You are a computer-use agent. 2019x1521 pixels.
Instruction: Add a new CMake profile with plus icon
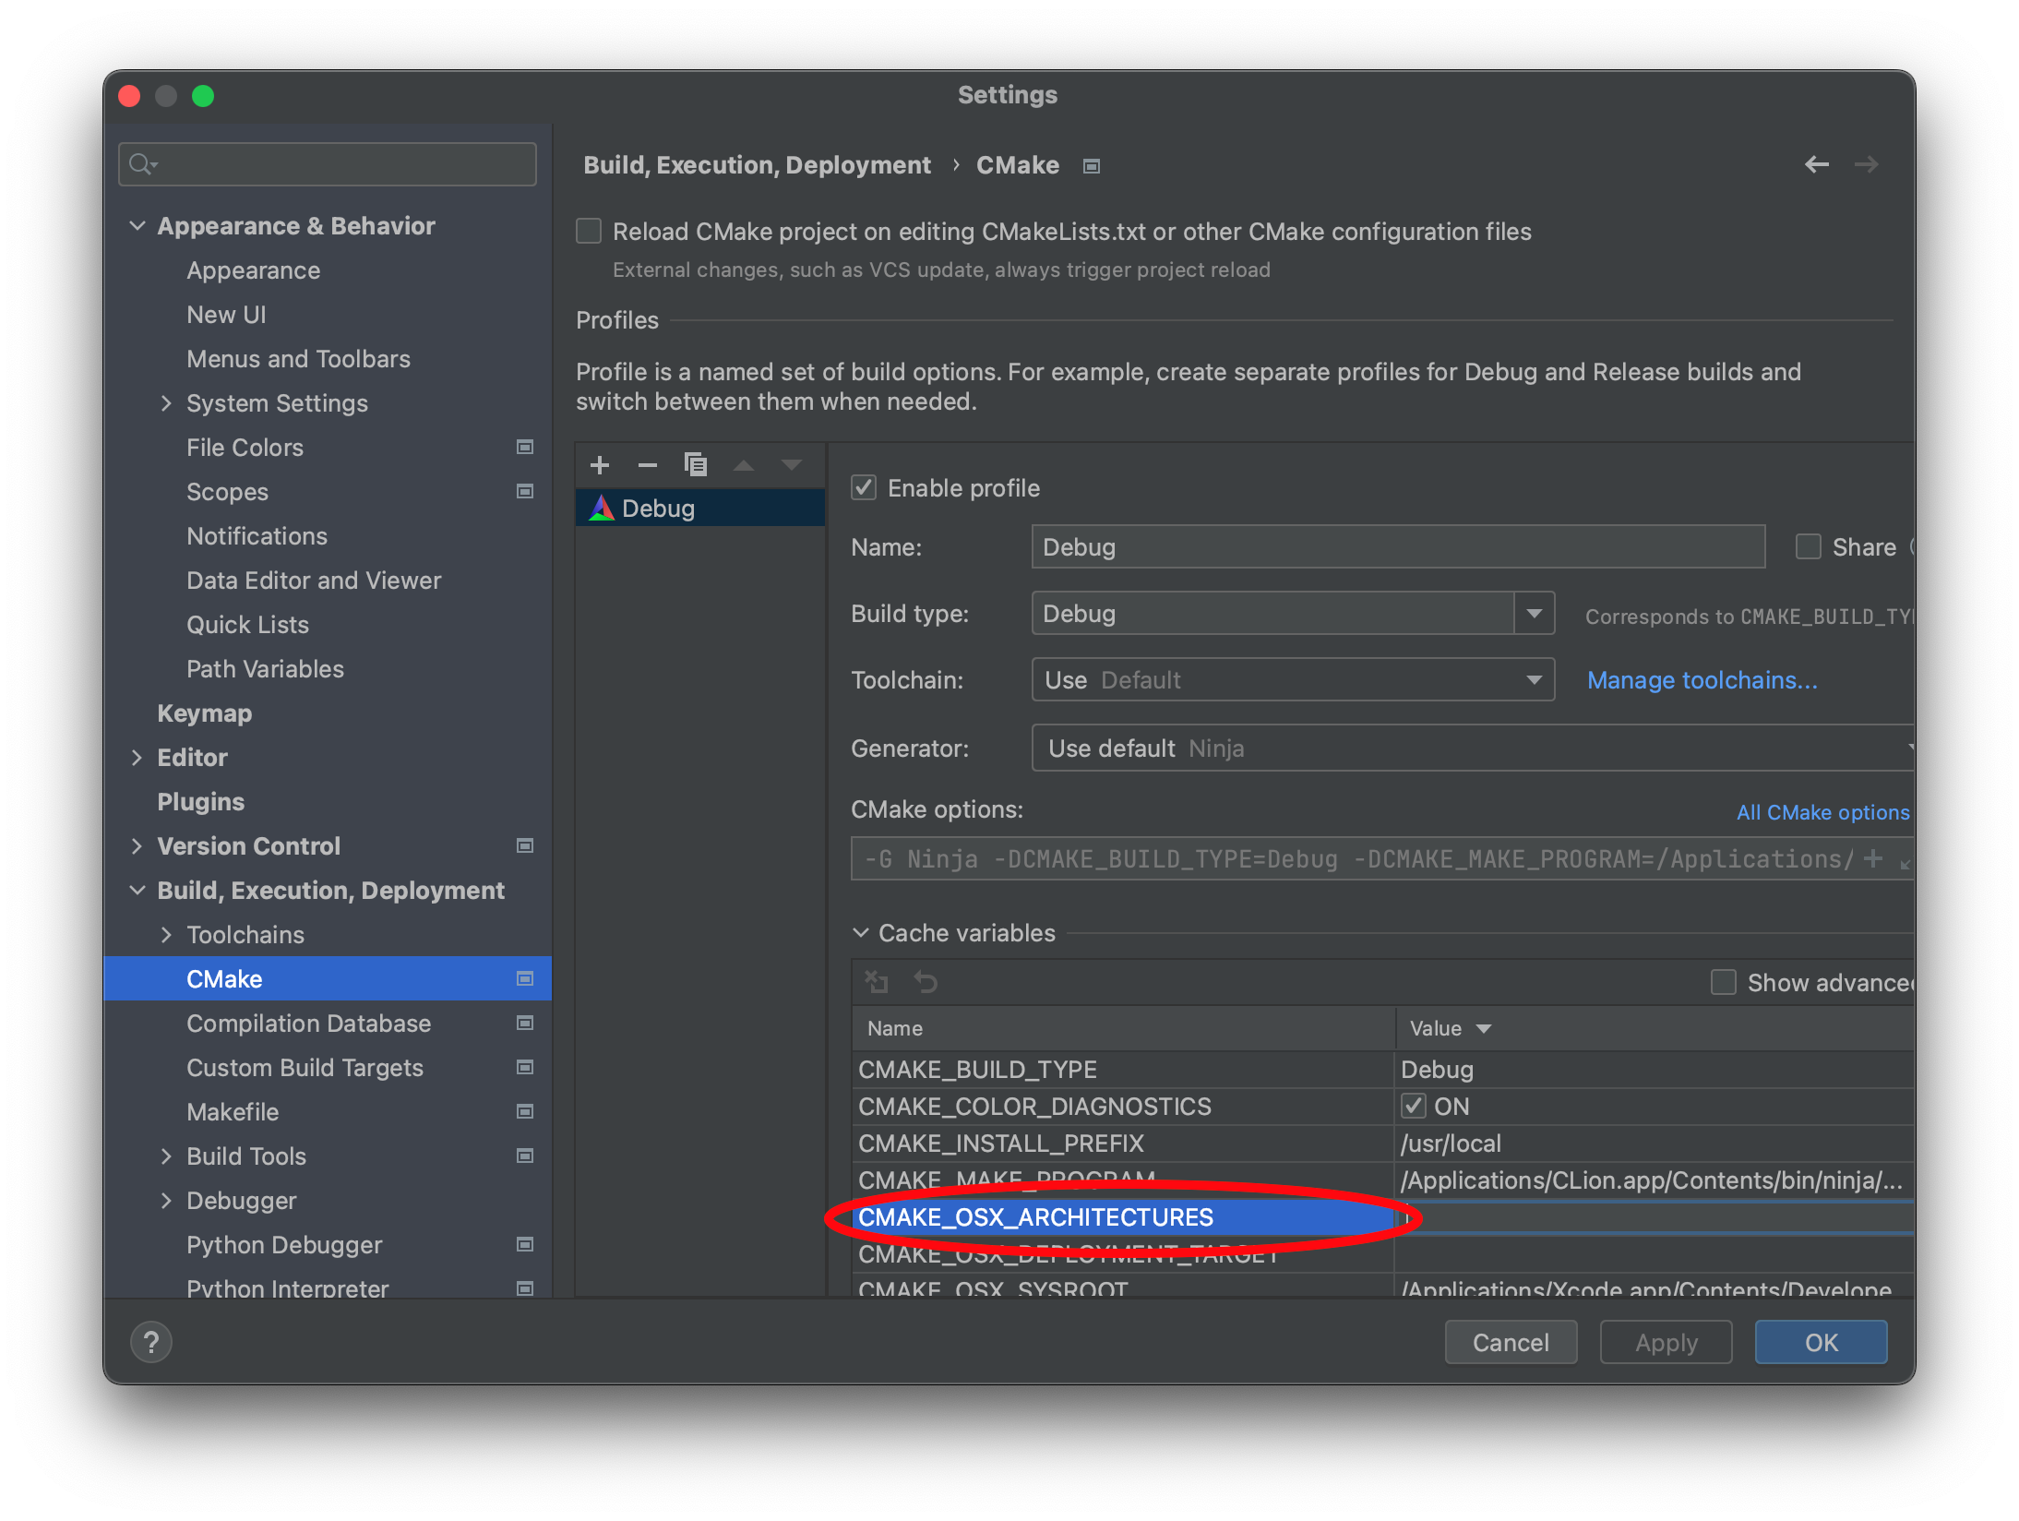point(600,465)
